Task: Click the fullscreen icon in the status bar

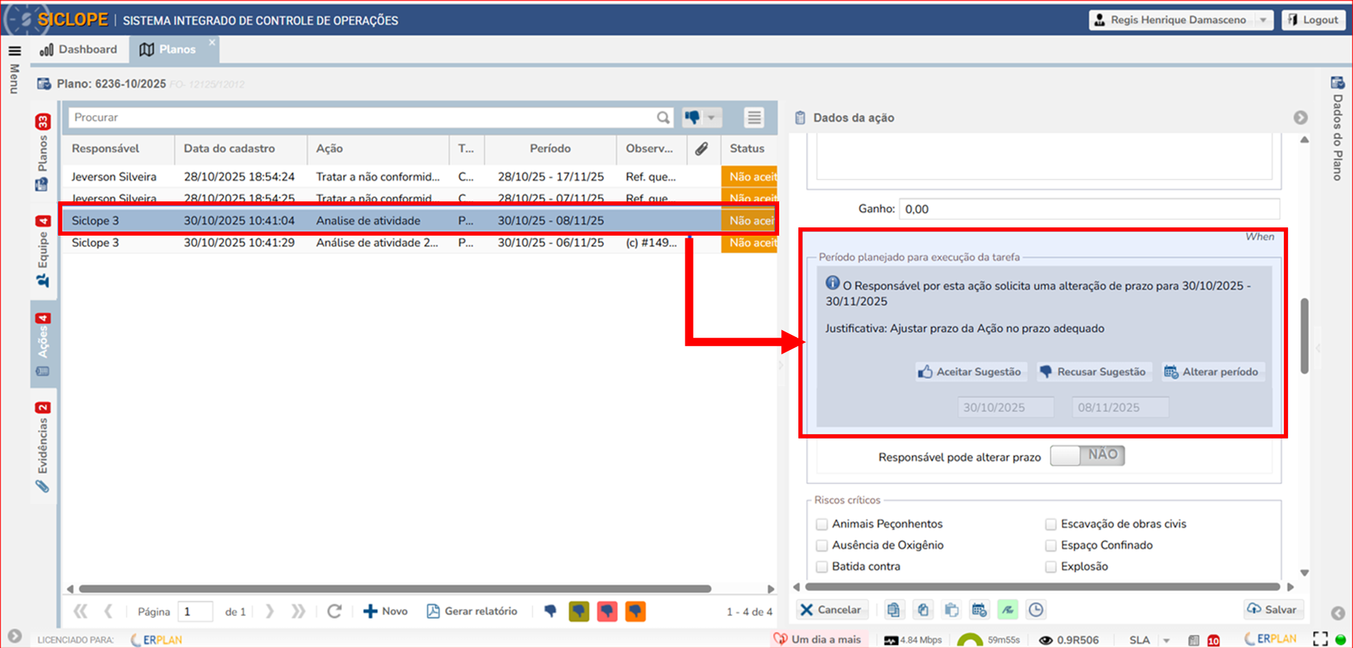Action: 1320,639
